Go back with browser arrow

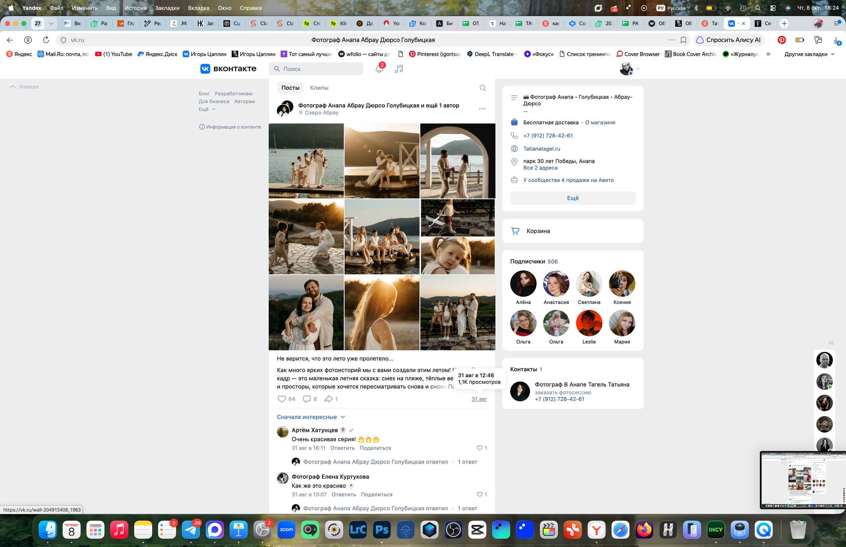click(10, 40)
